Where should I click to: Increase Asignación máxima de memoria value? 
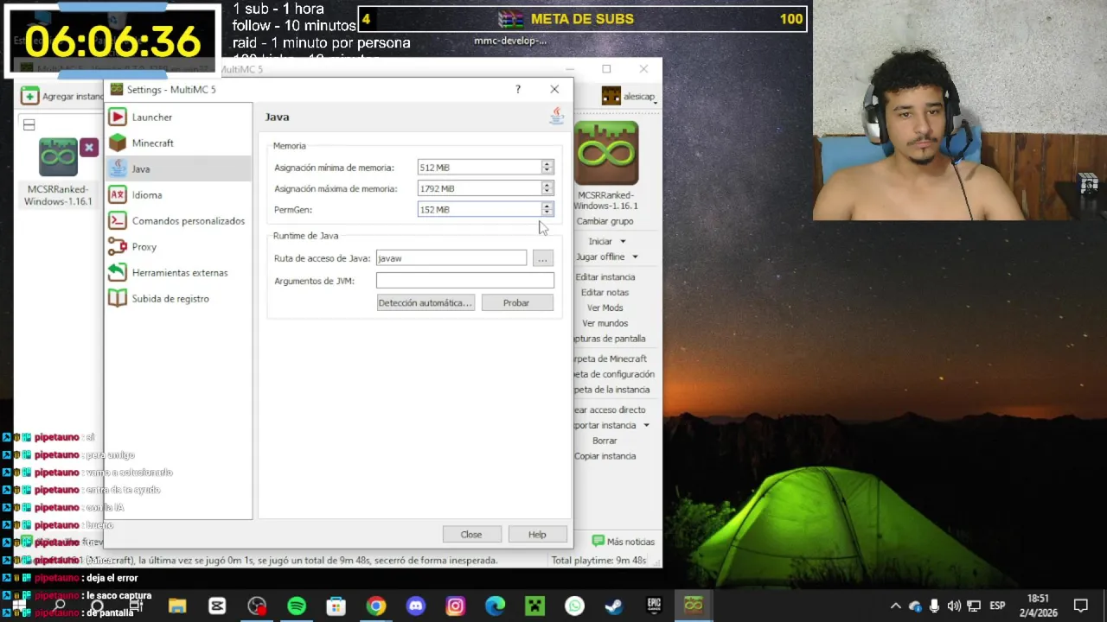click(x=547, y=185)
